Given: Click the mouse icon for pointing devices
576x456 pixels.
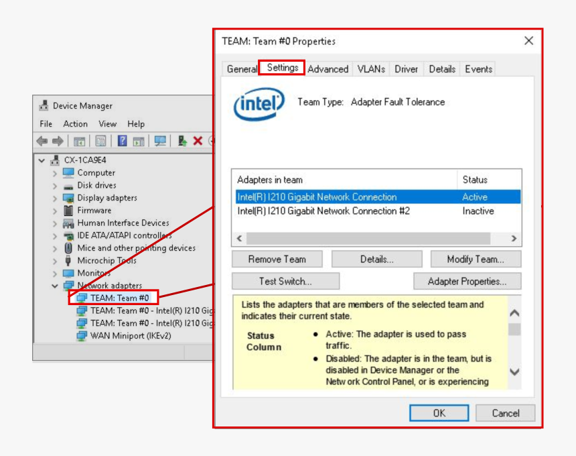Looking at the screenshot, I should (x=68, y=248).
